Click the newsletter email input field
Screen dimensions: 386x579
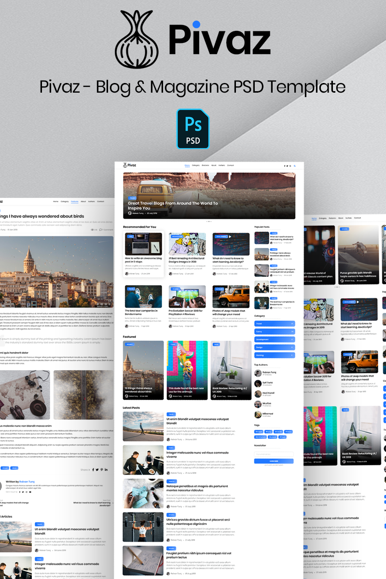coord(274,454)
